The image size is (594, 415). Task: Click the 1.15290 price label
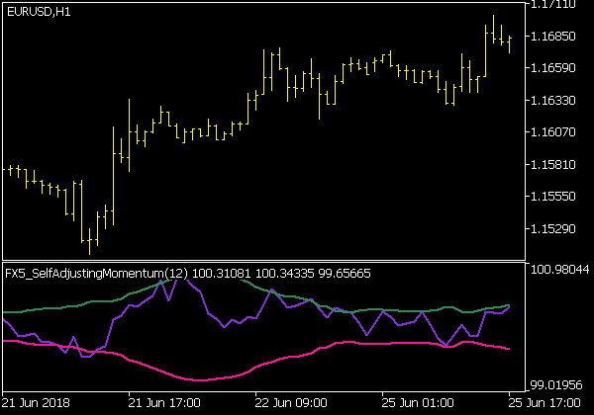coord(553,228)
